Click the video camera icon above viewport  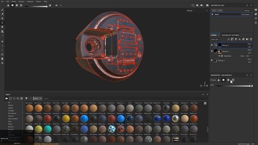pos(202,5)
